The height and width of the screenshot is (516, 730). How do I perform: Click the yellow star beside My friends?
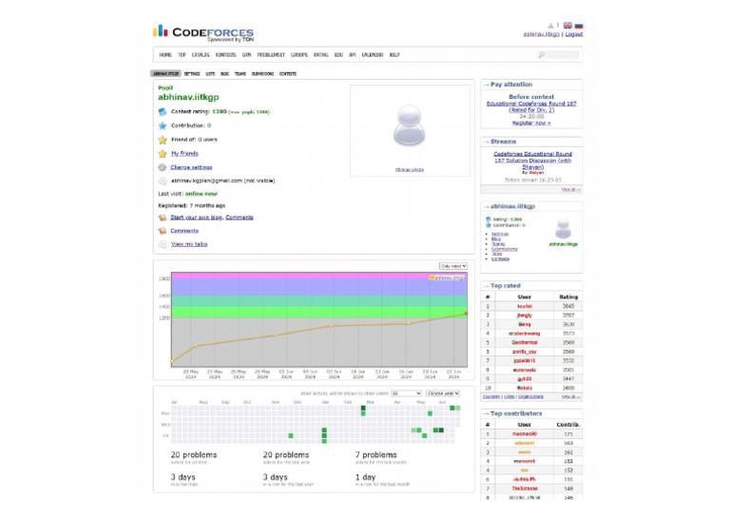(163, 153)
